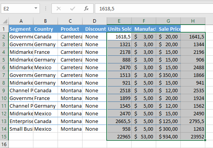Click cell H13 with value 2795,5
Screen dimensions: 213x148
pyautogui.click(x=193, y=121)
